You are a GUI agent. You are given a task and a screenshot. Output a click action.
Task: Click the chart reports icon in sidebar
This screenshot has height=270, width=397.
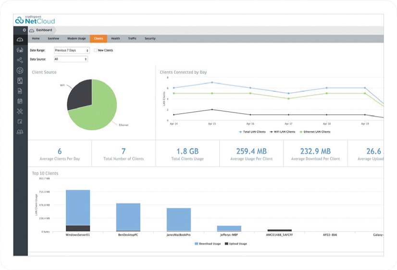[20, 81]
